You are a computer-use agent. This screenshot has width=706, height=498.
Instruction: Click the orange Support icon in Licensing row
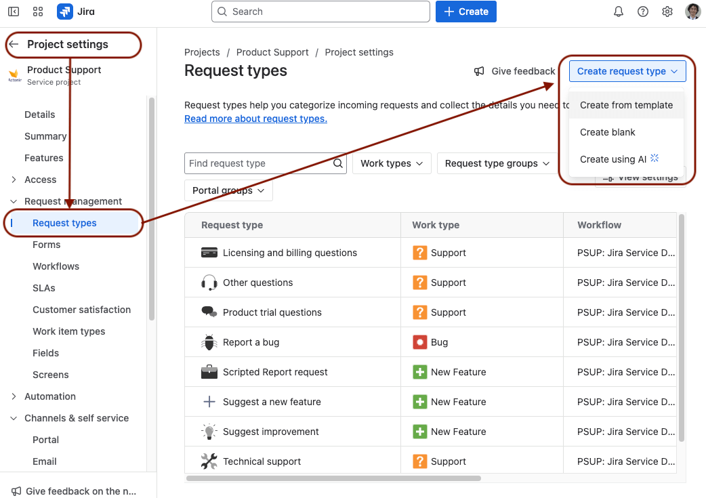(x=419, y=253)
